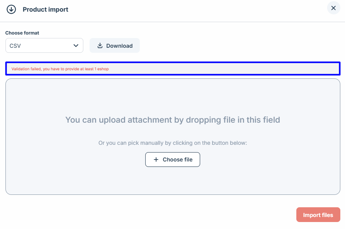
Task: Open the CSV format dropdown
Action: (x=44, y=45)
